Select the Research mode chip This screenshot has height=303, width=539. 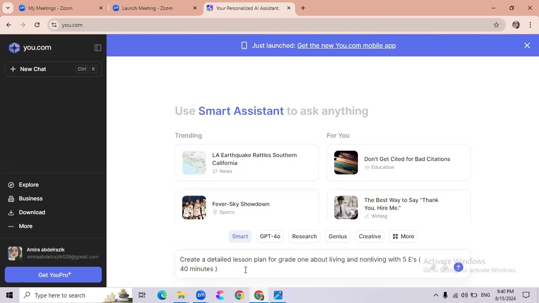[x=304, y=237]
